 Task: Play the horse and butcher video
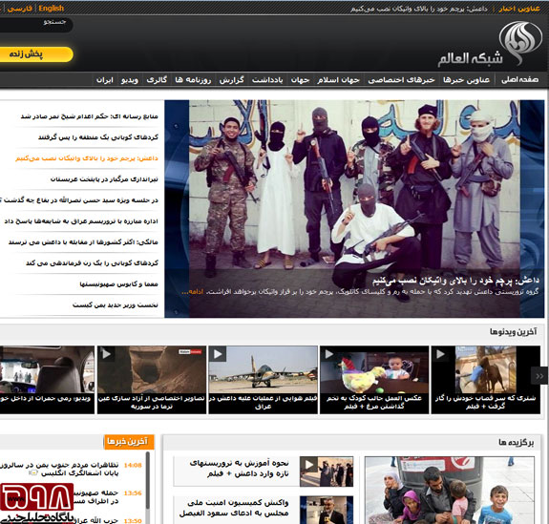coord(485,369)
